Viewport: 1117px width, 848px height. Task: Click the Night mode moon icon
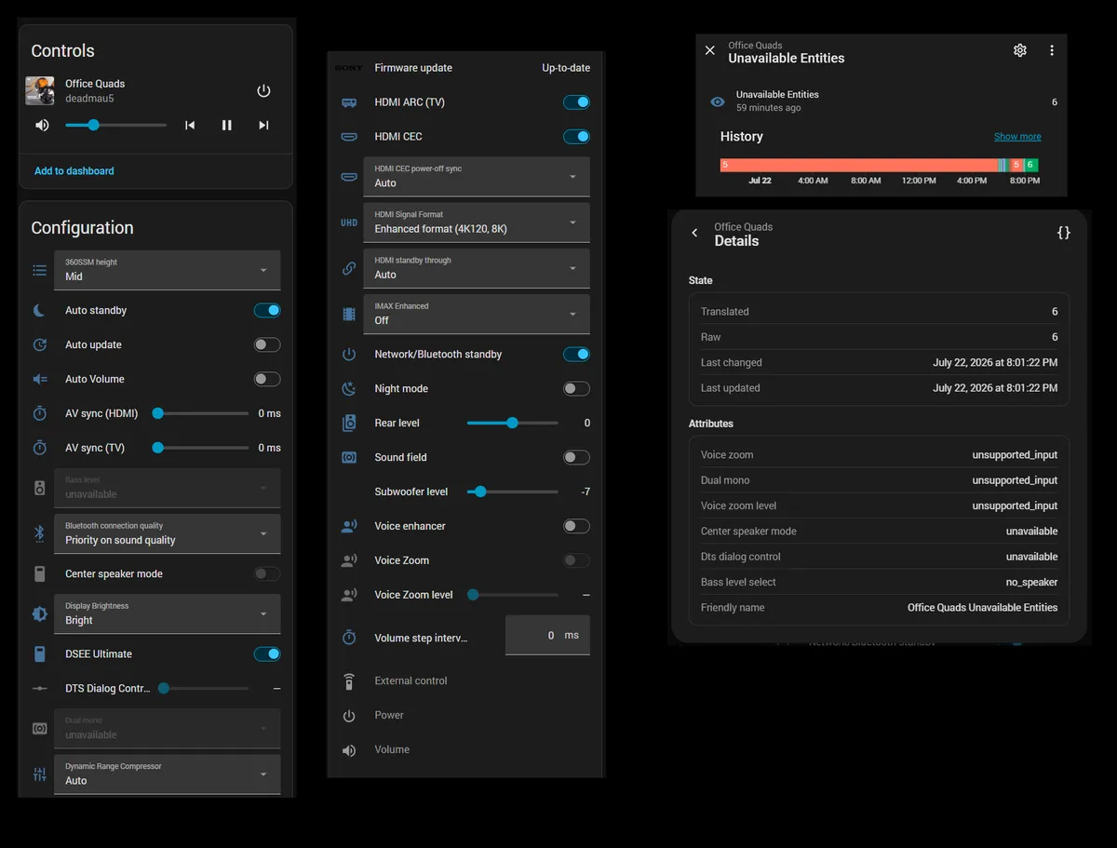click(x=349, y=388)
